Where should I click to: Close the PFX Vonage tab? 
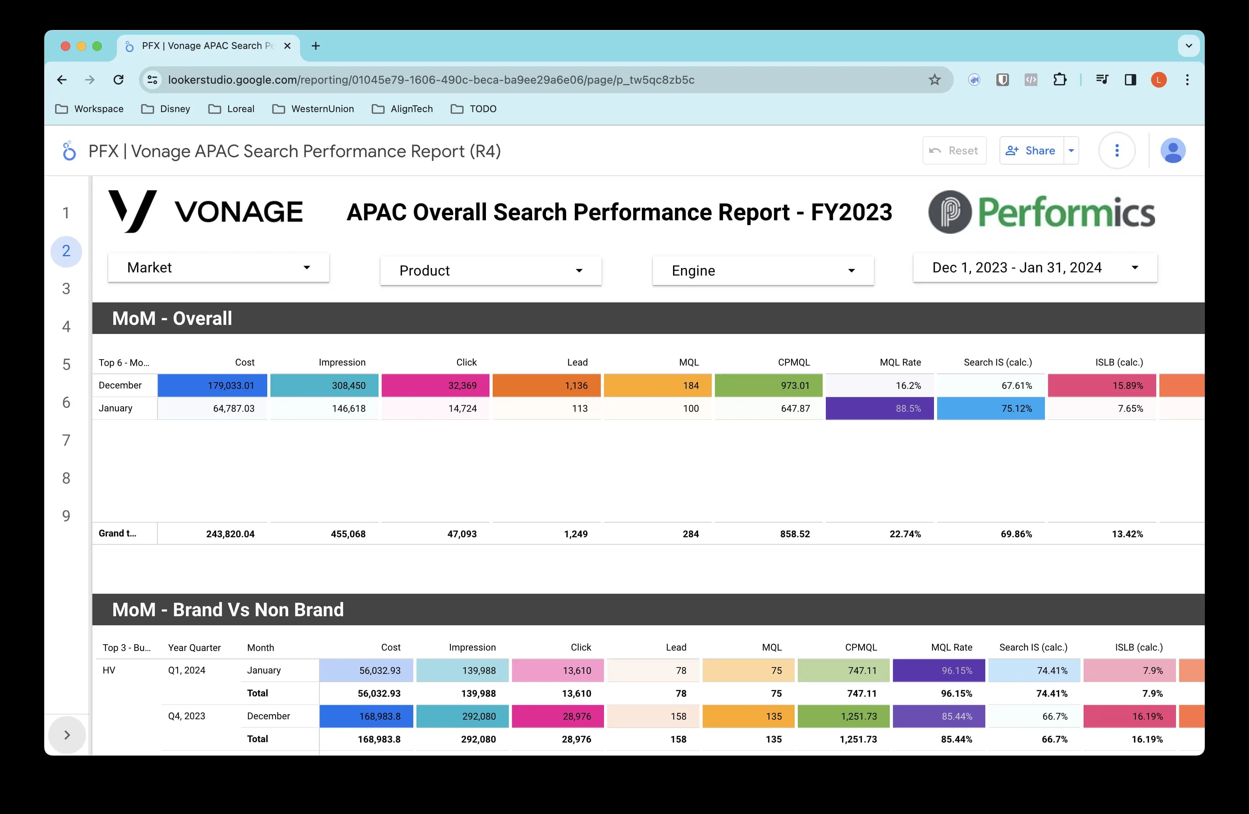pos(287,46)
